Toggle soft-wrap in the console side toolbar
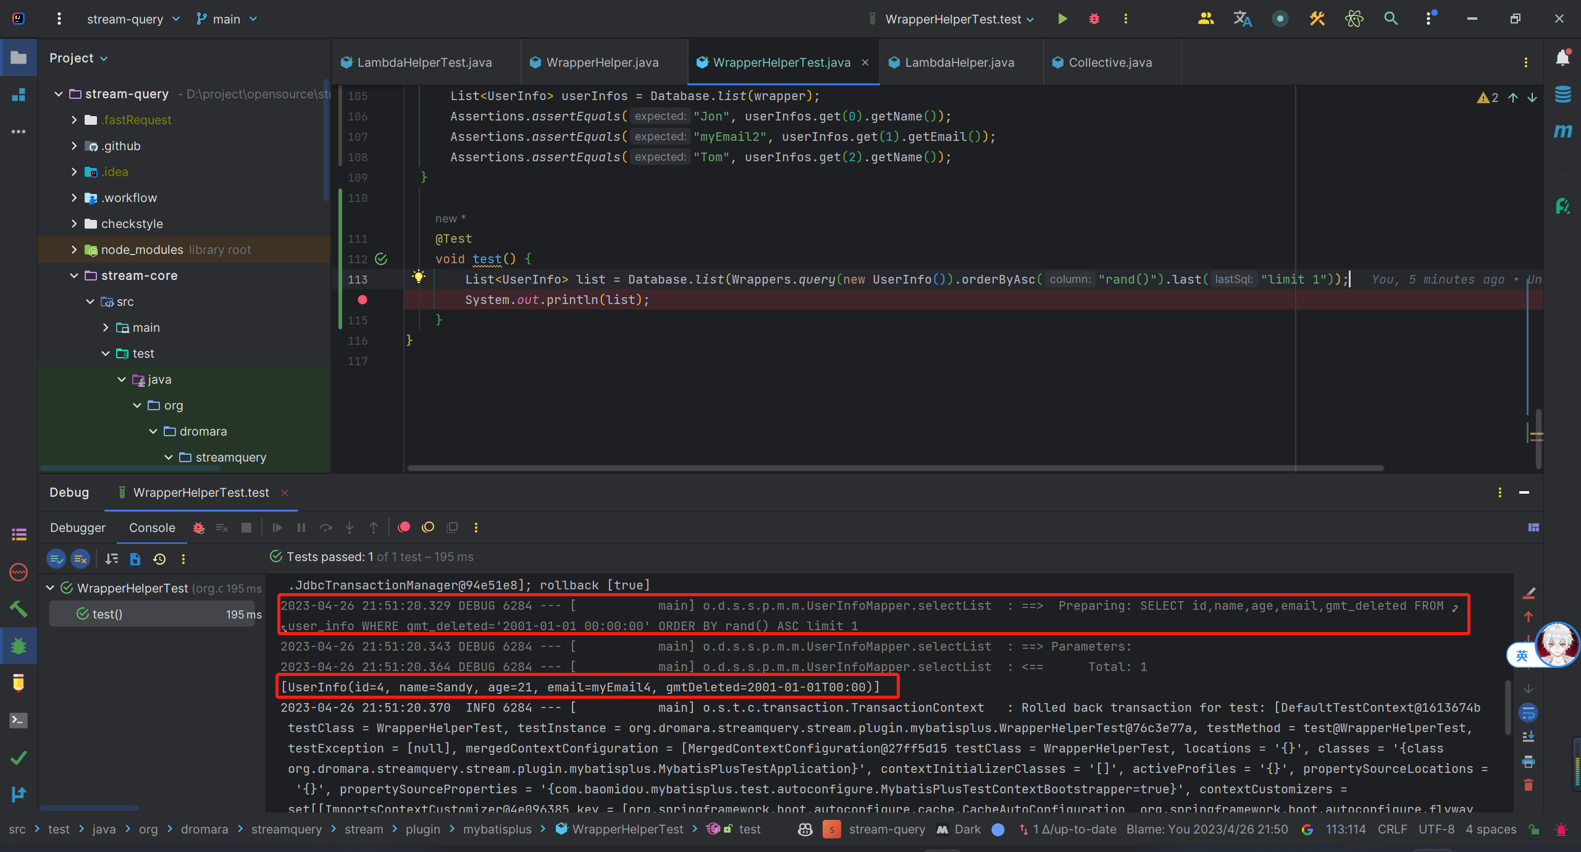This screenshot has width=1581, height=852. (x=1529, y=713)
